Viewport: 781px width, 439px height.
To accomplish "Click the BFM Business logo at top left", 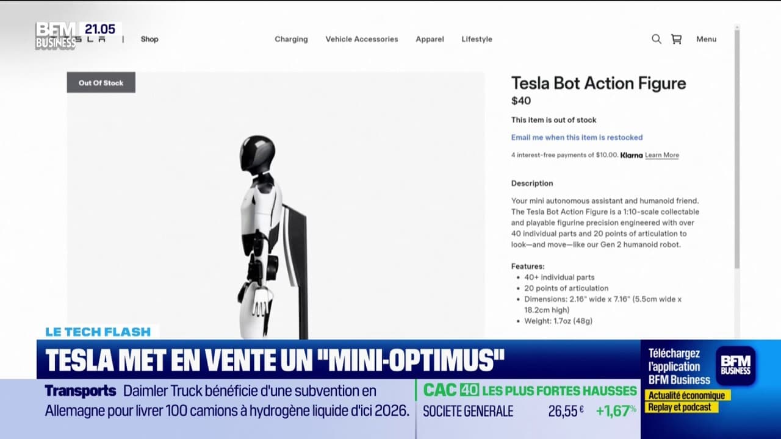I will [56, 35].
